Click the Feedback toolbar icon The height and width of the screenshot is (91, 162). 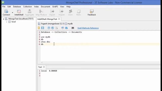click(x=92, y=12)
